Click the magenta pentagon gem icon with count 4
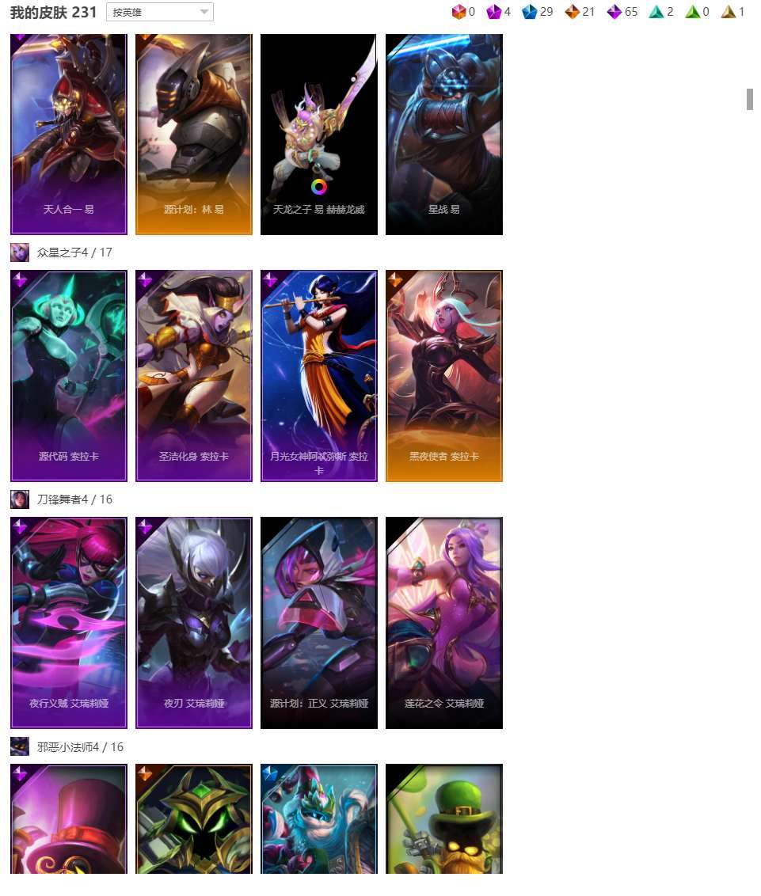The height and width of the screenshot is (896, 761). [x=493, y=11]
